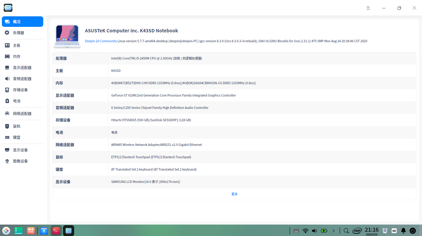Click the Intel logo tray icon
The image size is (422, 236).
click(x=357, y=230)
